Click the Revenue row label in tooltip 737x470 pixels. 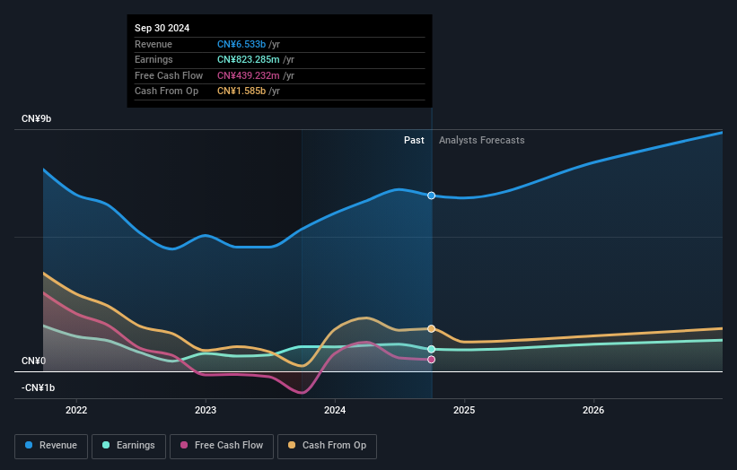pyautogui.click(x=154, y=44)
